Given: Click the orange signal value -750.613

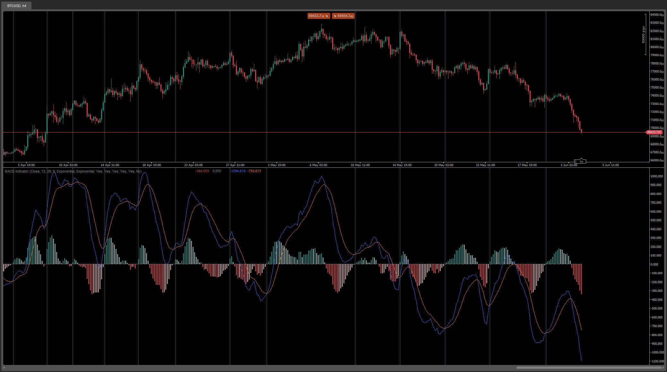Looking at the screenshot, I should click(x=254, y=171).
